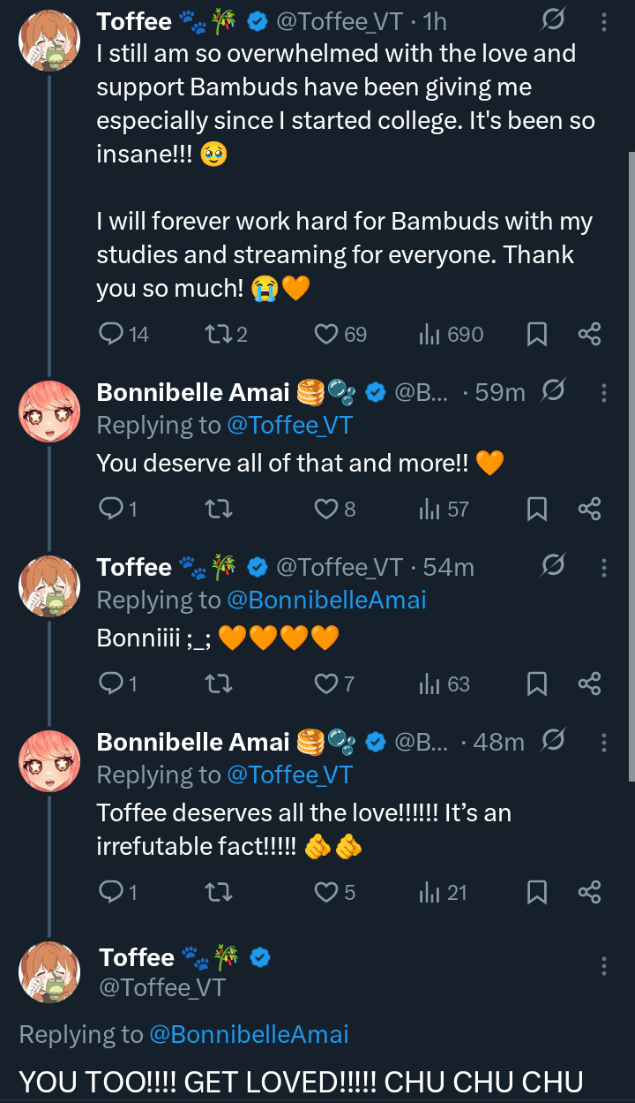Screen dimensions: 635x1103
Task: Reply to Toffee's 'Bonniiii' tweet
Action: [111, 684]
